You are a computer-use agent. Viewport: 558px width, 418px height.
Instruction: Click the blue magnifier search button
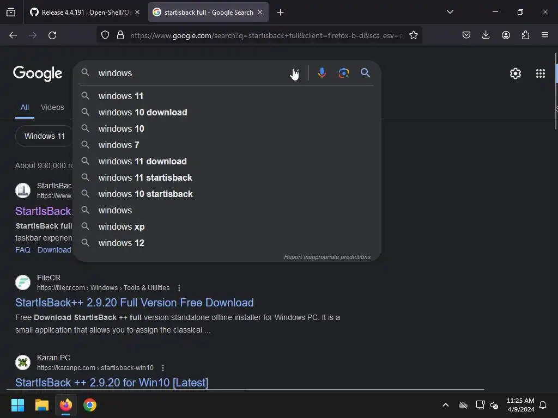click(x=365, y=73)
